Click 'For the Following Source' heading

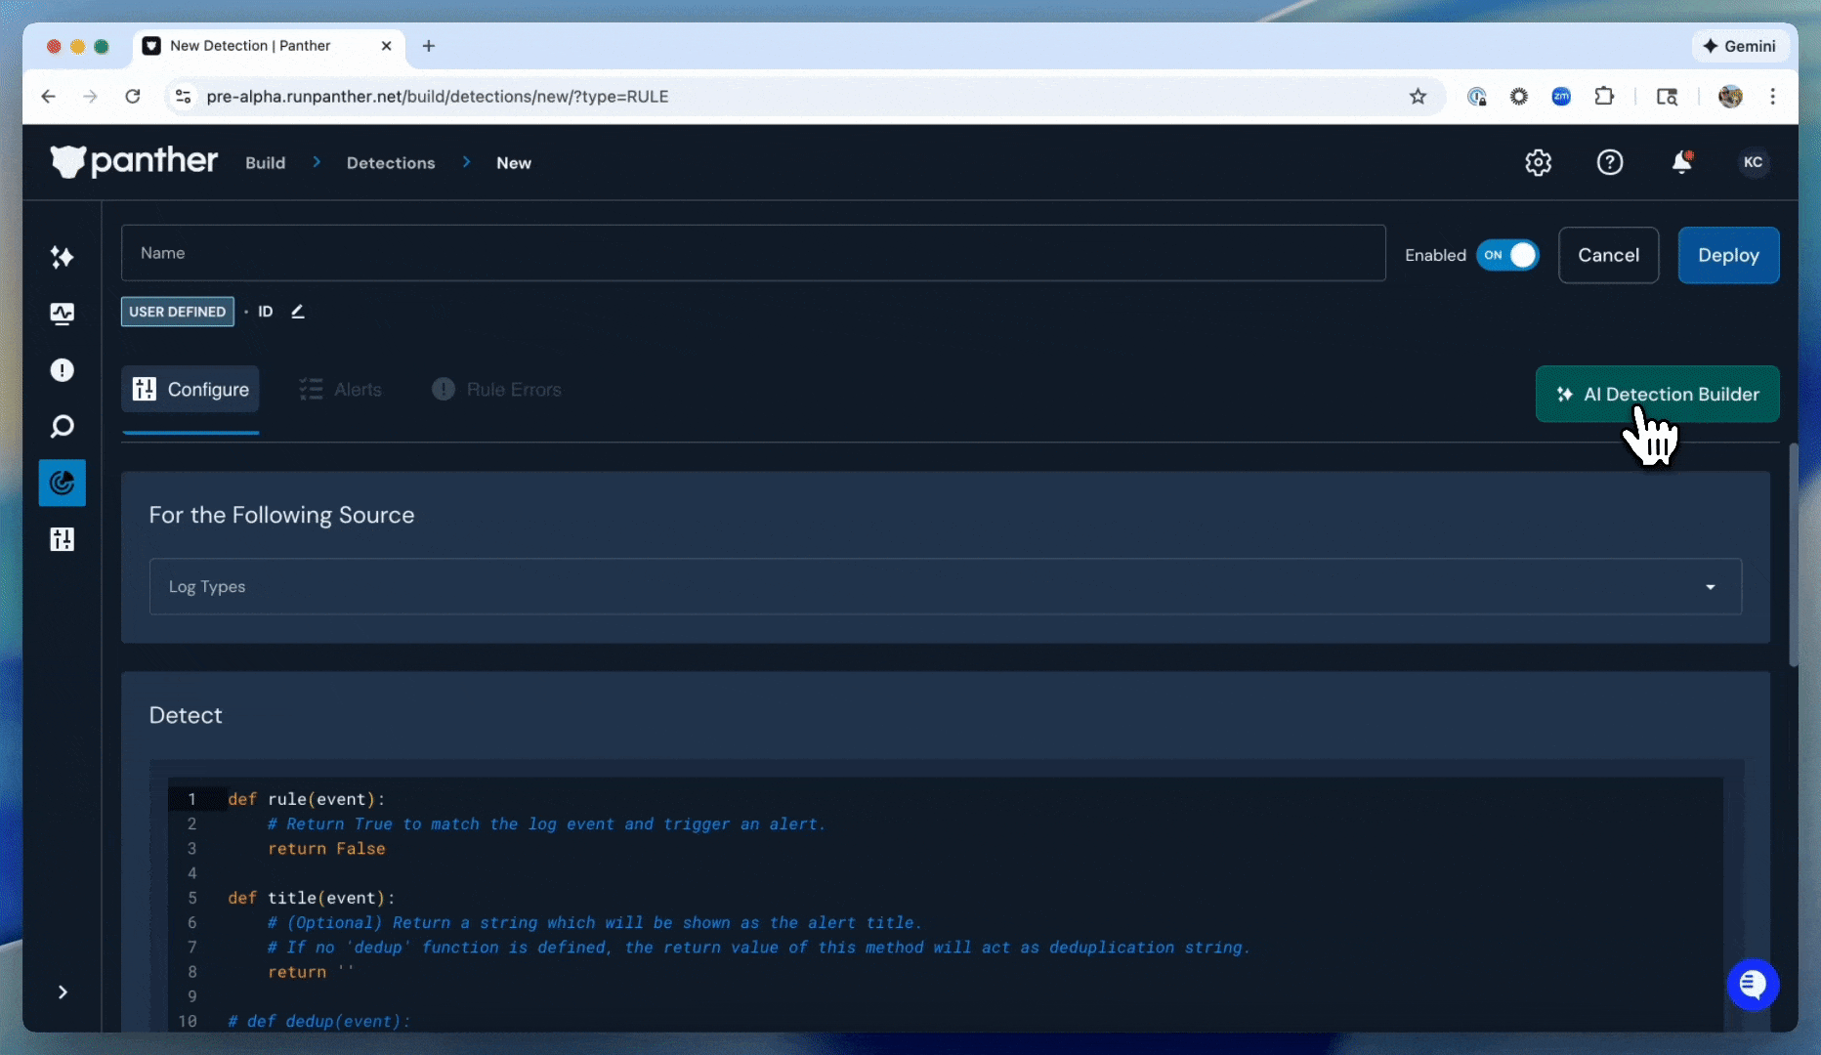[x=281, y=515]
